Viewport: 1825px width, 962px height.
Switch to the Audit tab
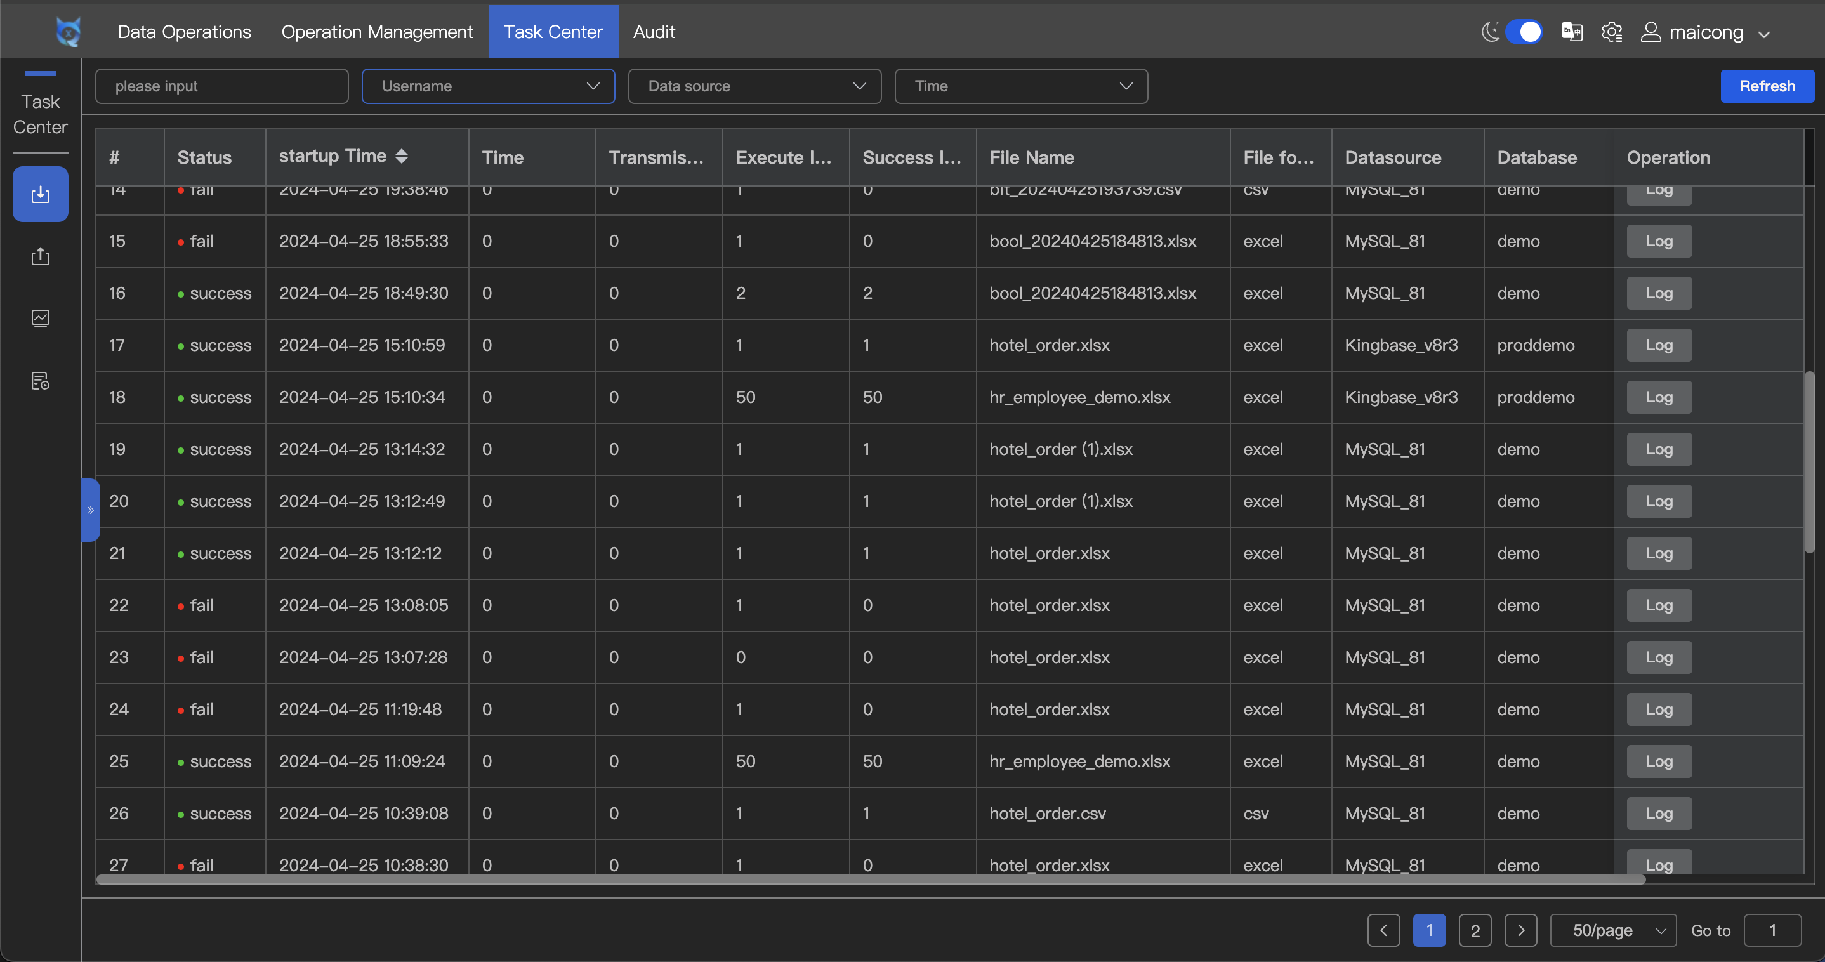(x=653, y=32)
